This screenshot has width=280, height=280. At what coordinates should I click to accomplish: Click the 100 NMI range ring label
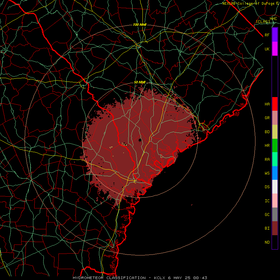pyautogui.click(x=140, y=25)
